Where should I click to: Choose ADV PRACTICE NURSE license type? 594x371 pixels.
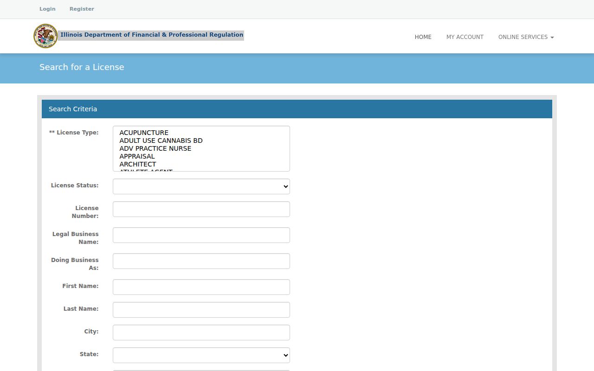point(201,148)
